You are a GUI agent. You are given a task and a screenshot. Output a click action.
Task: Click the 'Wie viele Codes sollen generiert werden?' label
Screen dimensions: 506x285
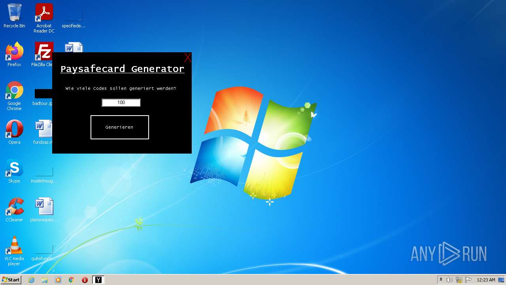[121, 88]
